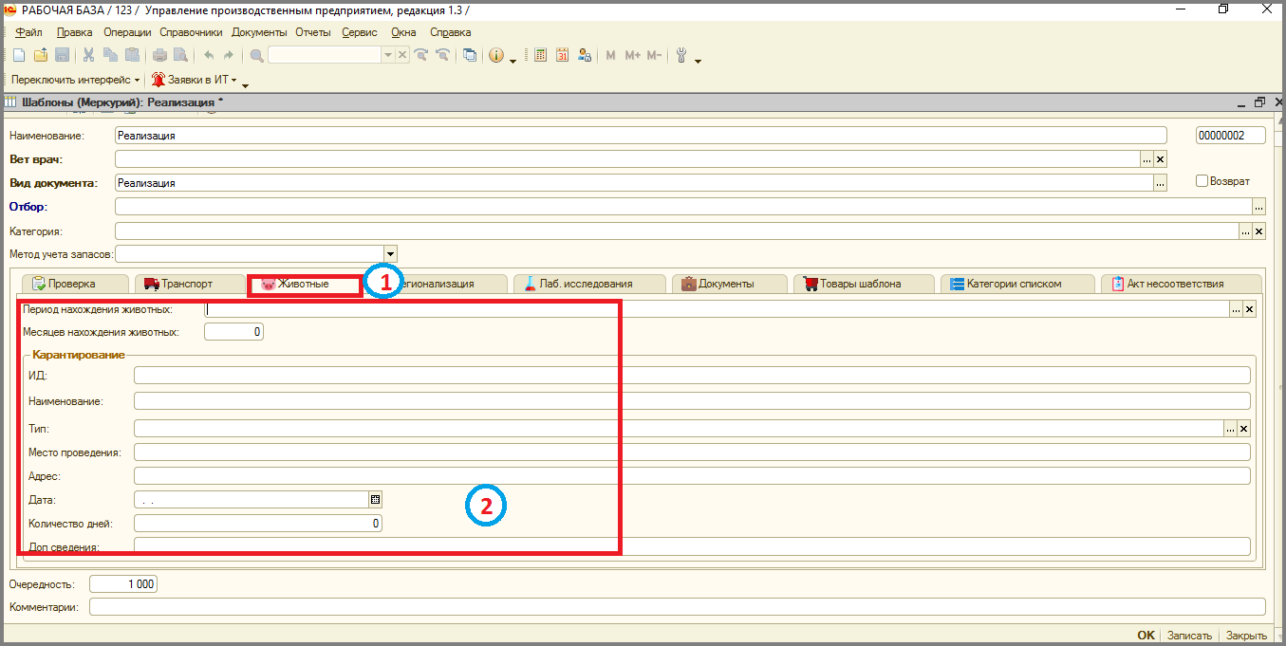
Task: Click the Find previous icon
Action: point(441,55)
